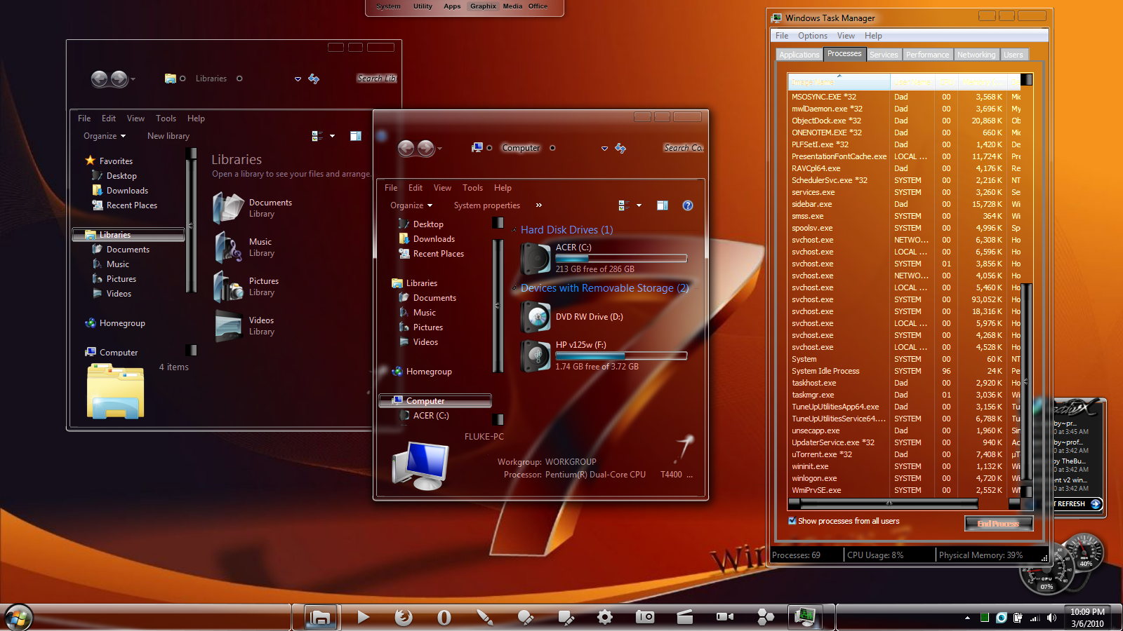Image resolution: width=1123 pixels, height=631 pixels.
Task: Click the Task Manager icon in taskbar
Action: [x=805, y=617]
